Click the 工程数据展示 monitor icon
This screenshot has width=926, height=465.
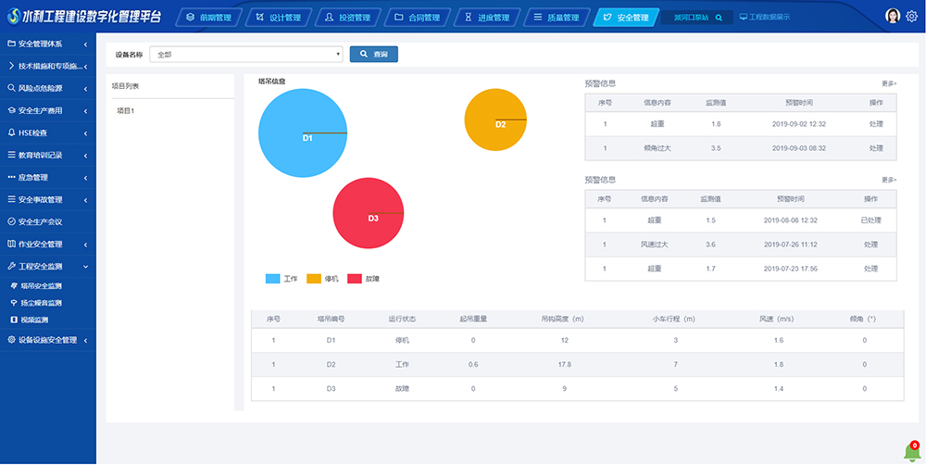tap(743, 17)
